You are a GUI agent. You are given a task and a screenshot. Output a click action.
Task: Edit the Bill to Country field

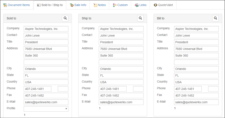click(196, 82)
